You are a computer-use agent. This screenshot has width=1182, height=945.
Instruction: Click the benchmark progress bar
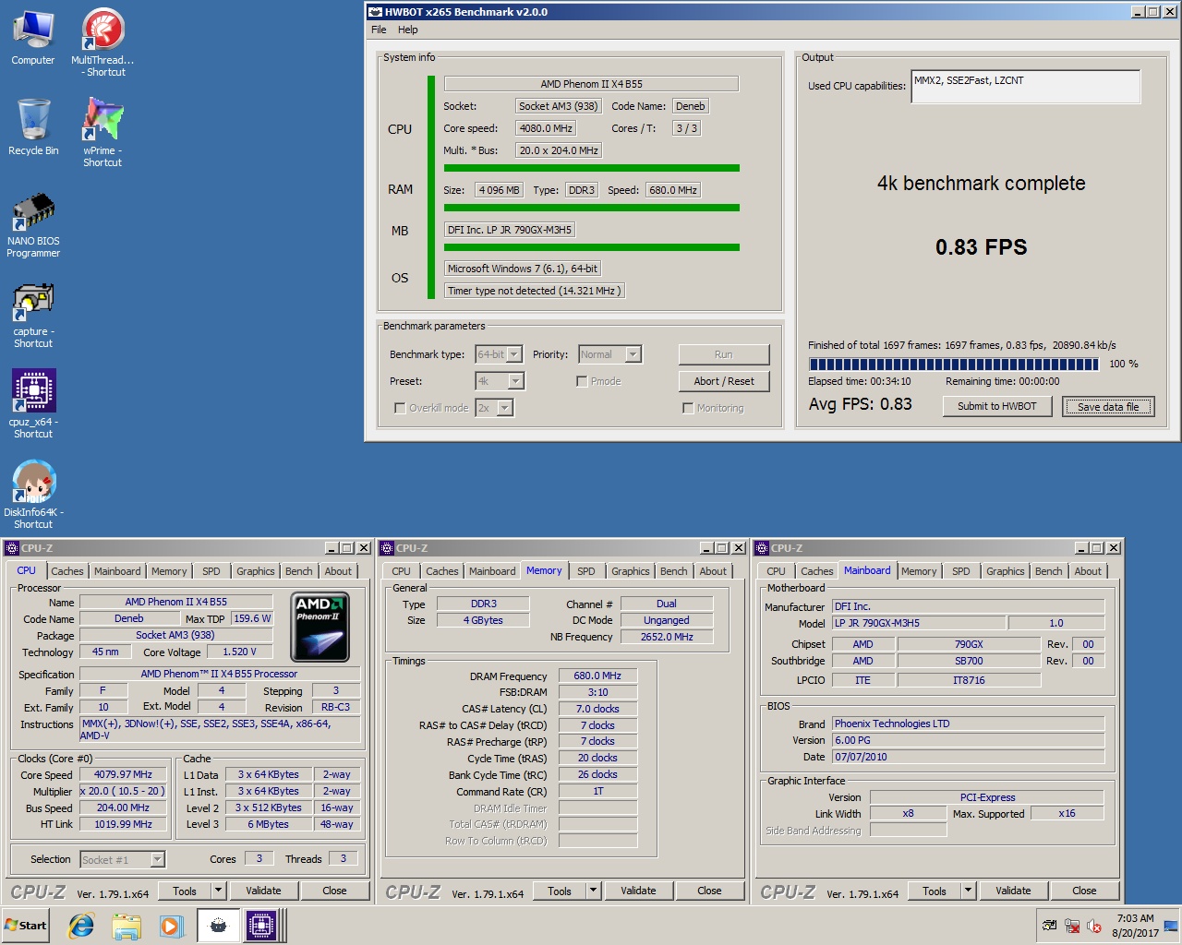954,365
